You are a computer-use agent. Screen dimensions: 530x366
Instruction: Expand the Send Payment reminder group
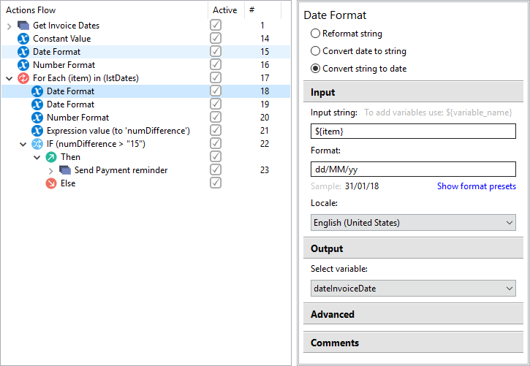50,171
